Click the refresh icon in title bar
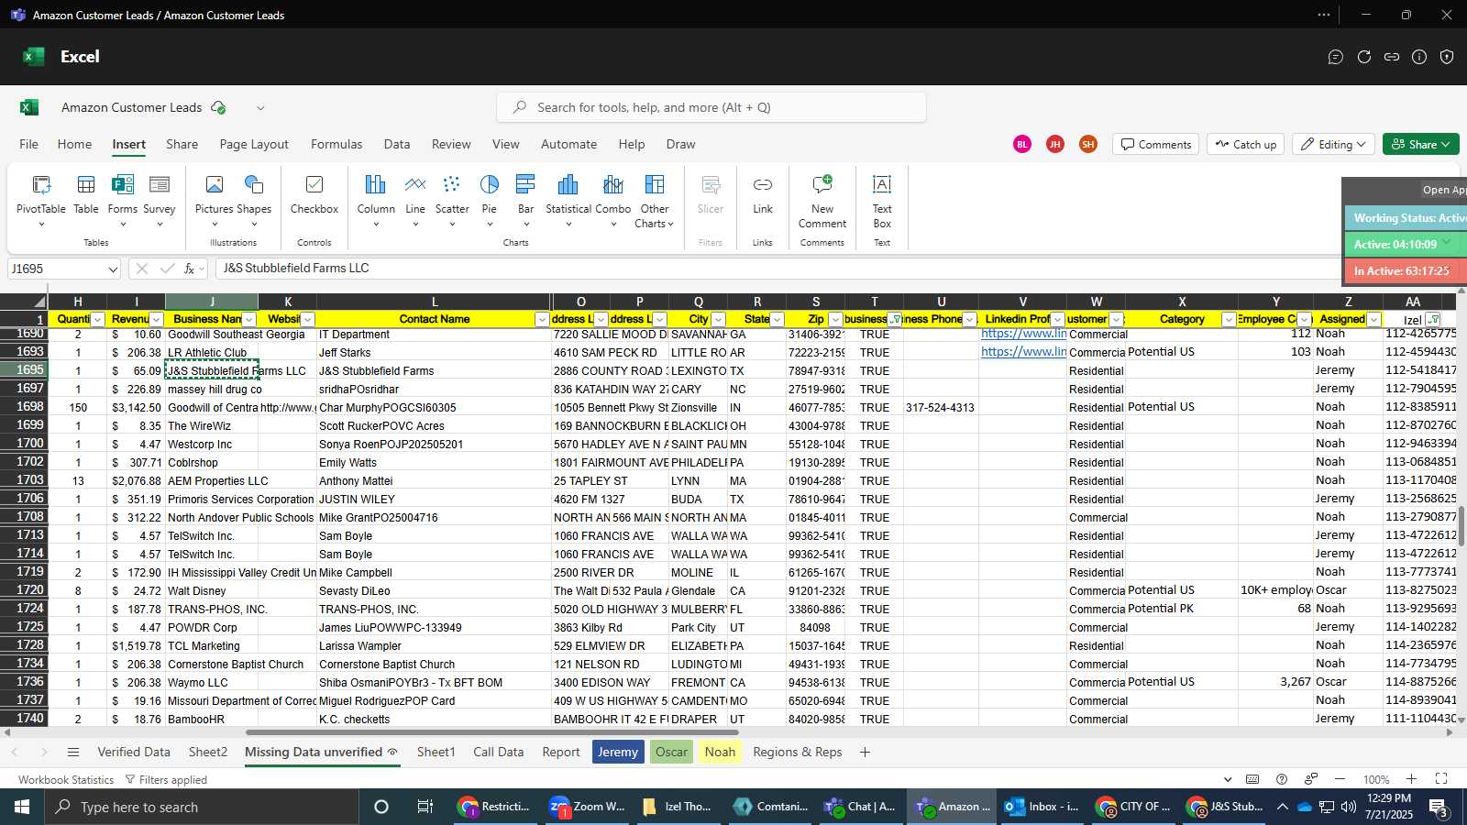Viewport: 1467px width, 825px height. [x=1364, y=57]
